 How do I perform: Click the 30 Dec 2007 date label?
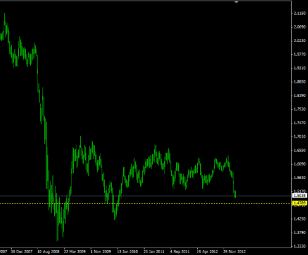coord(22,251)
